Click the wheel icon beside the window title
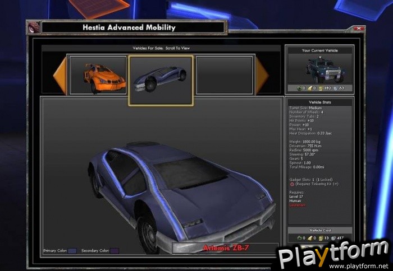Screen dimensions: 393x271 (34, 27)
